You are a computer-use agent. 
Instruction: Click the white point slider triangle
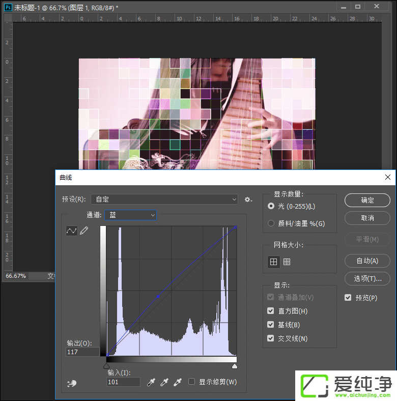point(235,366)
